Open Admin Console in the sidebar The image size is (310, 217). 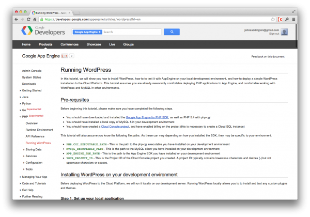pyautogui.click(x=32, y=71)
